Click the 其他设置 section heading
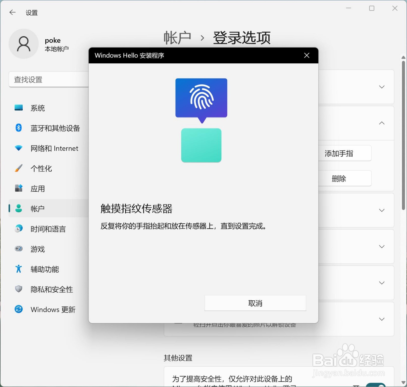Image resolution: width=407 pixels, height=387 pixels. click(178, 358)
